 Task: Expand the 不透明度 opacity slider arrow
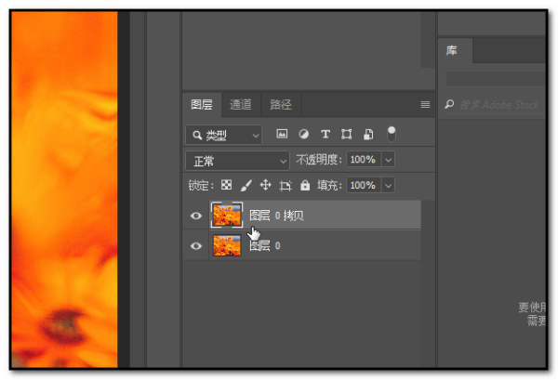(388, 160)
